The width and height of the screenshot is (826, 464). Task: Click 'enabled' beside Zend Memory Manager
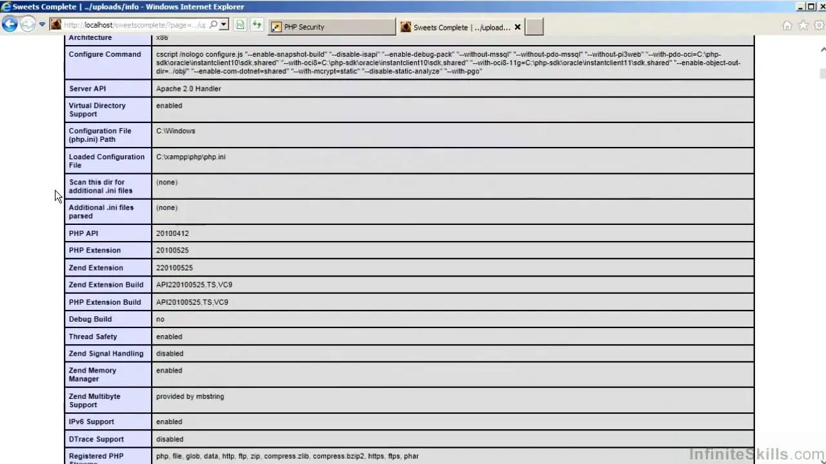[169, 371]
